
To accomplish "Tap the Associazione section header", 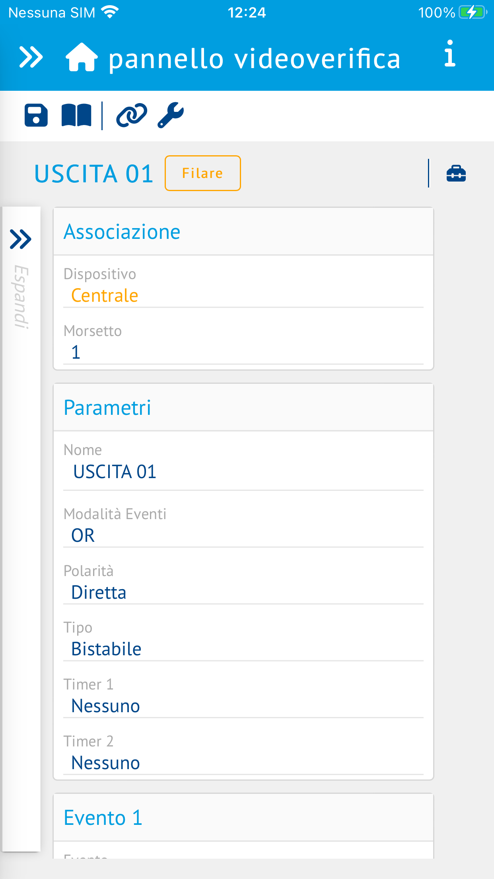I will [243, 232].
